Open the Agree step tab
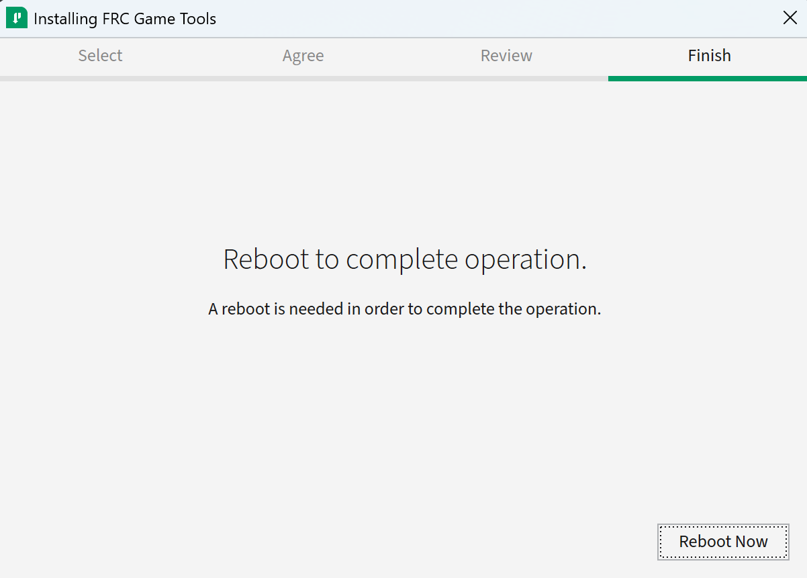807x578 pixels. click(303, 56)
